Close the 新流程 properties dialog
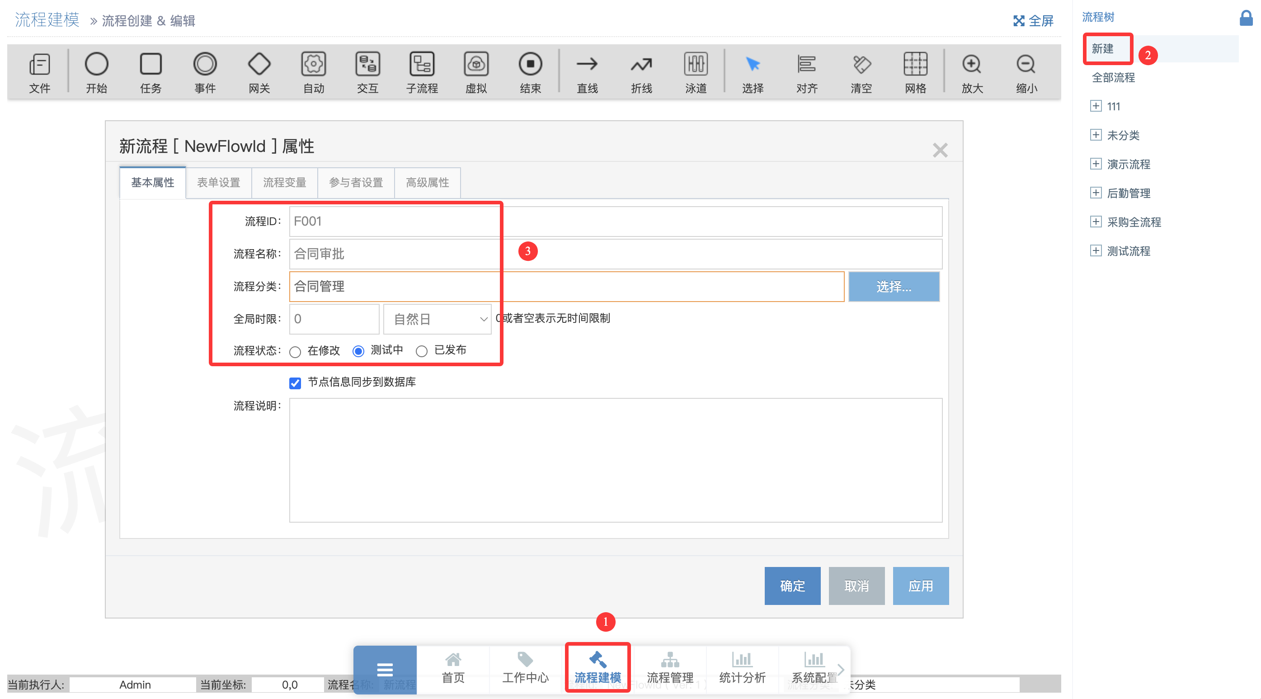Screen dimensions: 1261x699 (x=940, y=150)
